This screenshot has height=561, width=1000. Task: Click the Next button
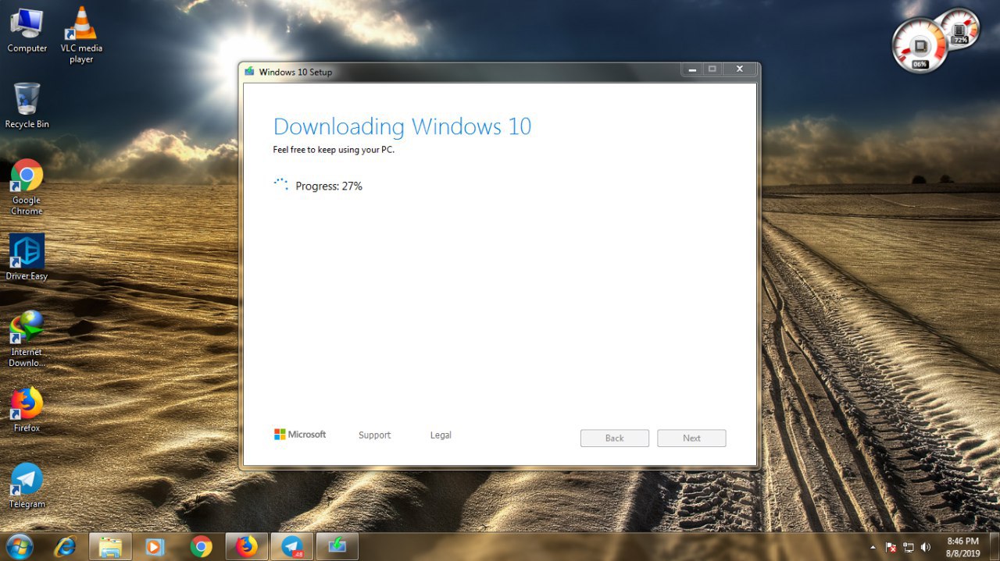coord(691,439)
